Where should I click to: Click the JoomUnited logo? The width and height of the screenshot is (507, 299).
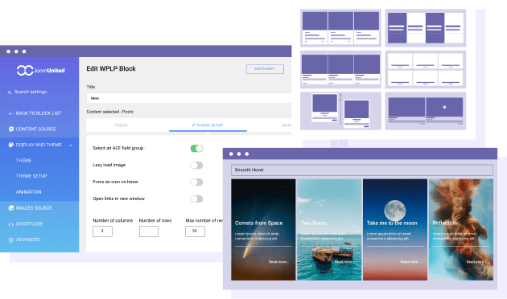41,70
